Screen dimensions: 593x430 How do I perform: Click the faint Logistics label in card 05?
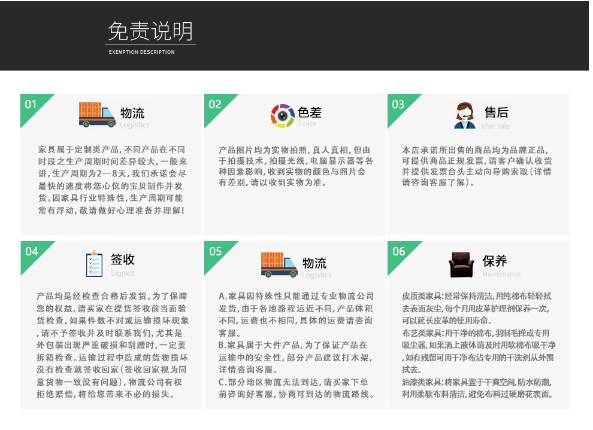[x=316, y=275]
